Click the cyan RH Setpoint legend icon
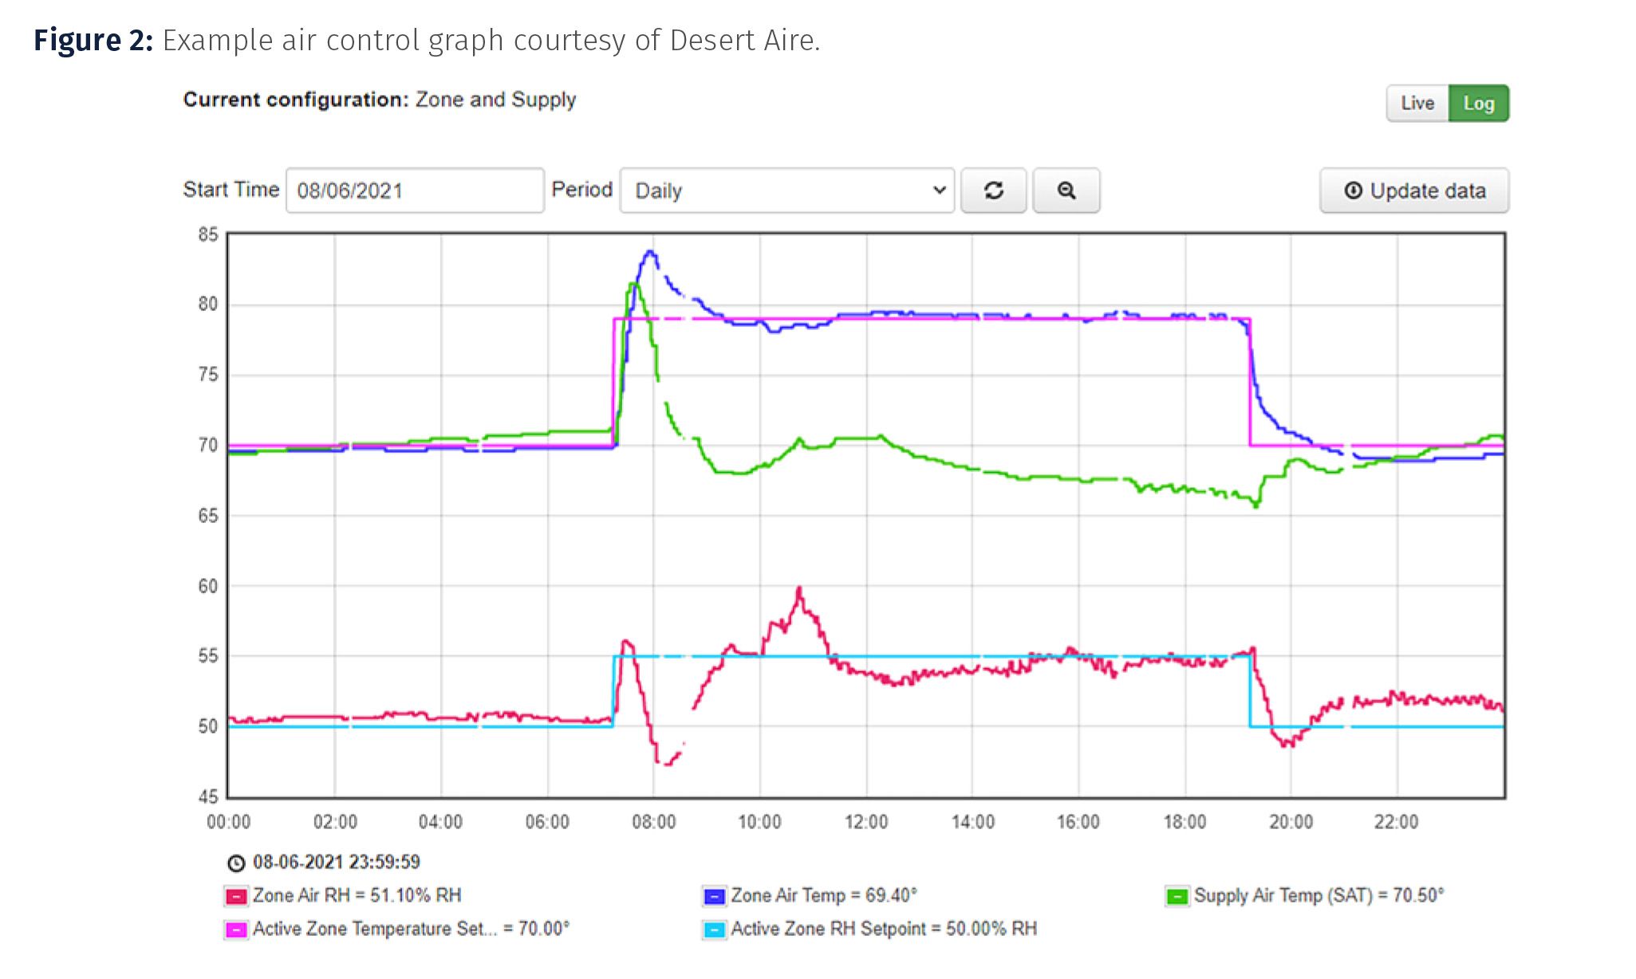Screen dimensions: 1636x979 point(714,930)
